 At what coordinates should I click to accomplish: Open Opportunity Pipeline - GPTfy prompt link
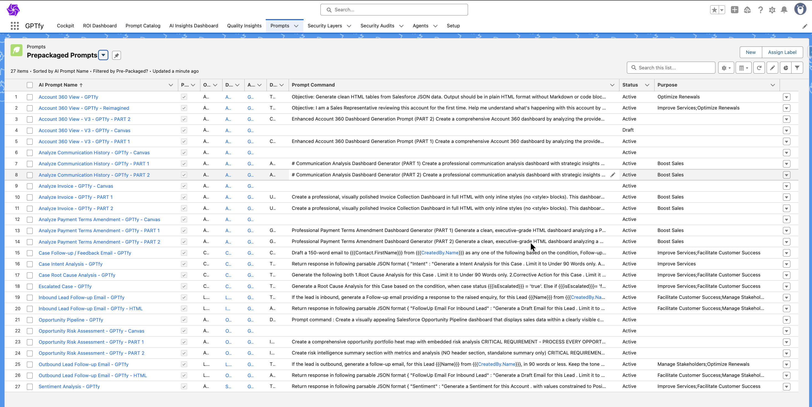click(71, 320)
